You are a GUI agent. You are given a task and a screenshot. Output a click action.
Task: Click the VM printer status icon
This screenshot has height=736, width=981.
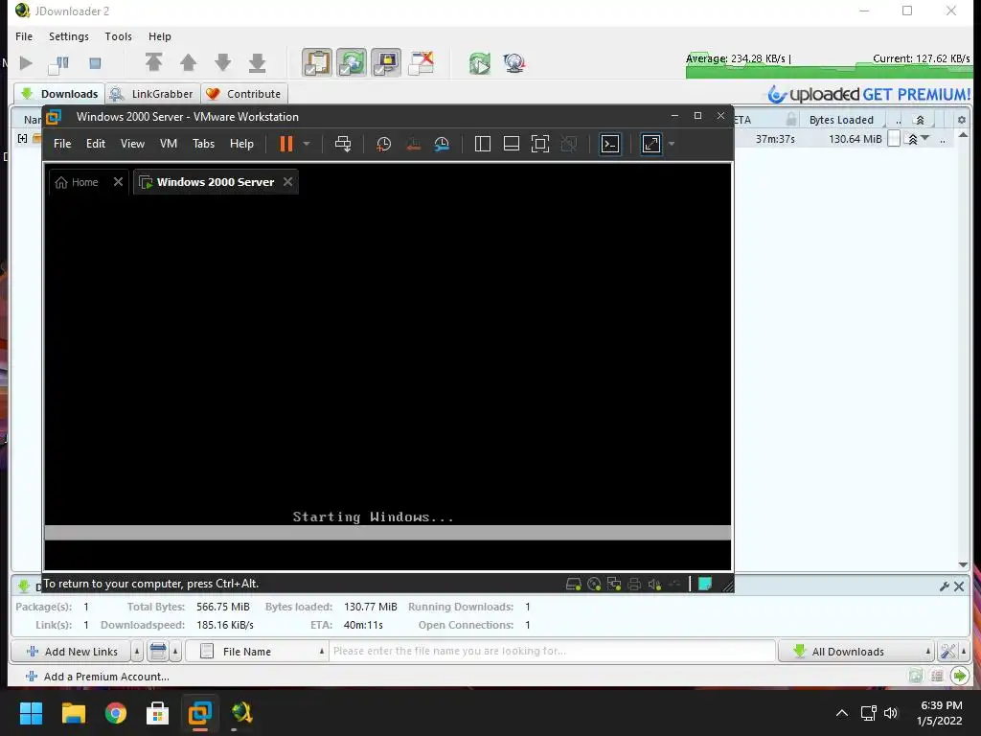pyautogui.click(x=634, y=584)
